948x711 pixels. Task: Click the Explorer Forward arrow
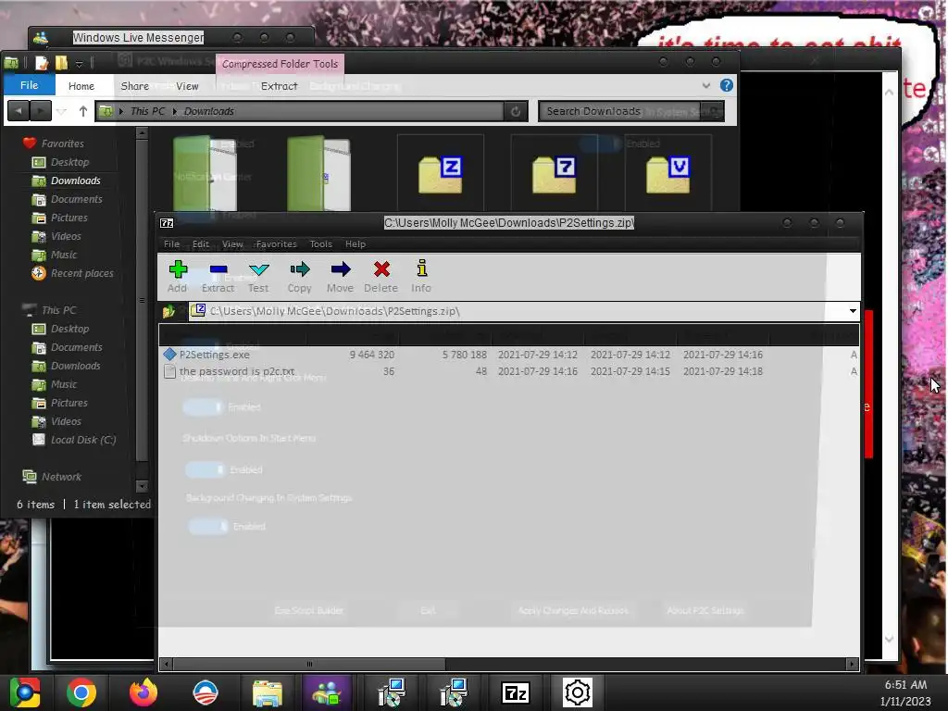pos(41,111)
